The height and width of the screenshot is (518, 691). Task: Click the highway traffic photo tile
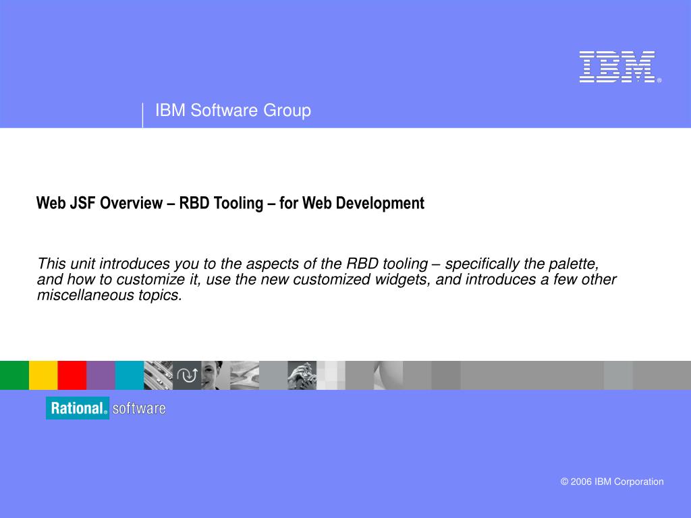[x=158, y=375]
